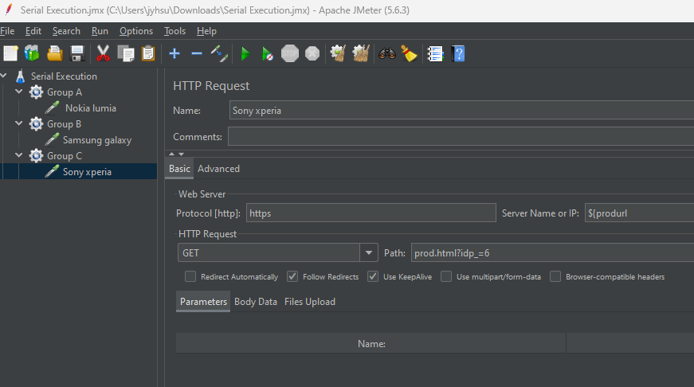Open the HTTP method GET dropdown arrow
This screenshot has height=387, width=694.
coord(369,253)
